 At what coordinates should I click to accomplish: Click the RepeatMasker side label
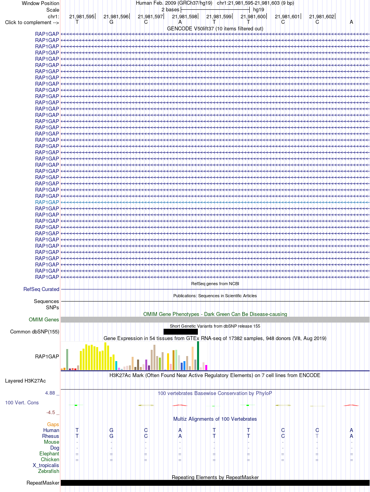[x=43, y=483]
